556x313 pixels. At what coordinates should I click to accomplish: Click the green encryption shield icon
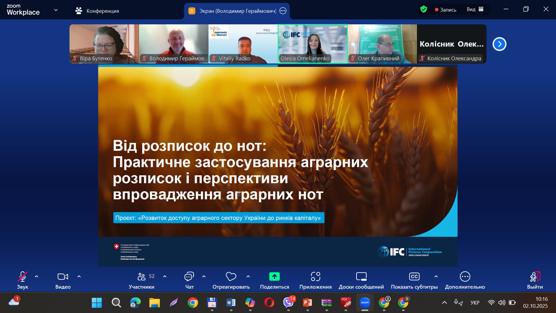point(424,10)
